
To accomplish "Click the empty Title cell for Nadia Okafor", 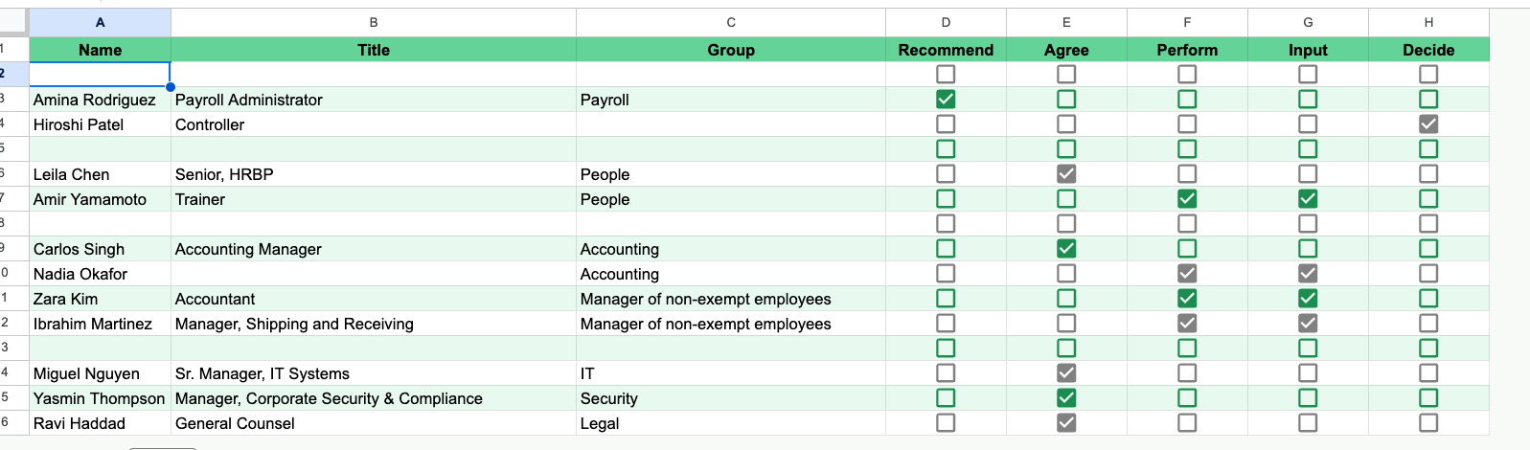I will (x=373, y=274).
